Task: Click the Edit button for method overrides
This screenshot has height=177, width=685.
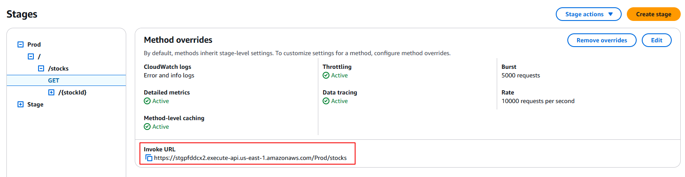Action: pyautogui.click(x=656, y=40)
